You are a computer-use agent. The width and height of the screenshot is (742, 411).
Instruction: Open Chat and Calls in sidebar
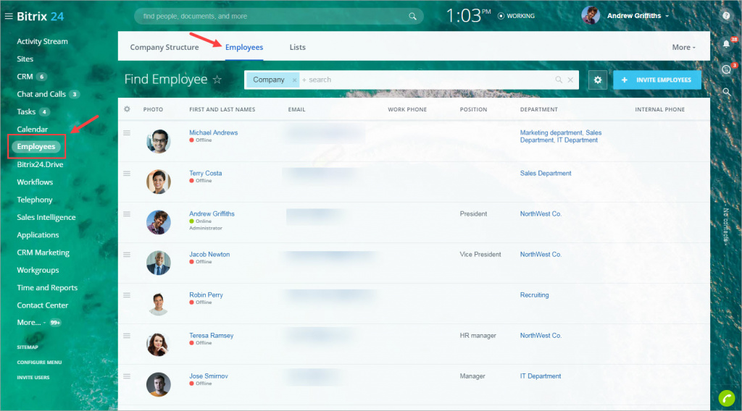coord(41,94)
